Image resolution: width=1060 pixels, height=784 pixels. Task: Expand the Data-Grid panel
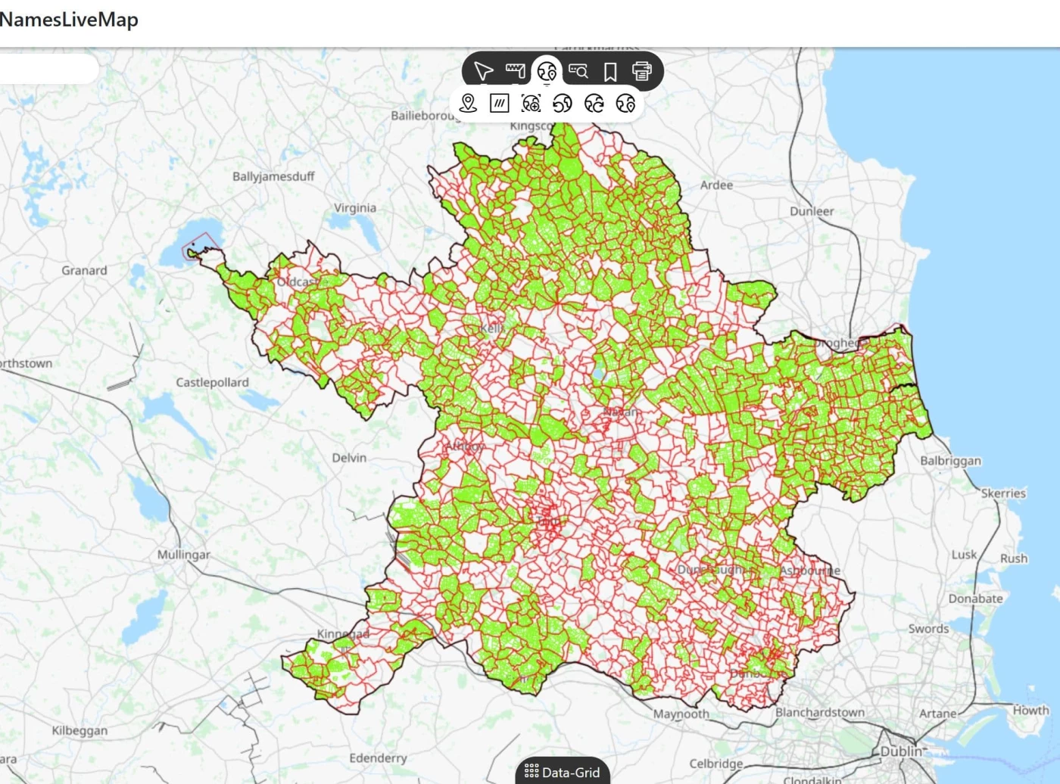(563, 772)
